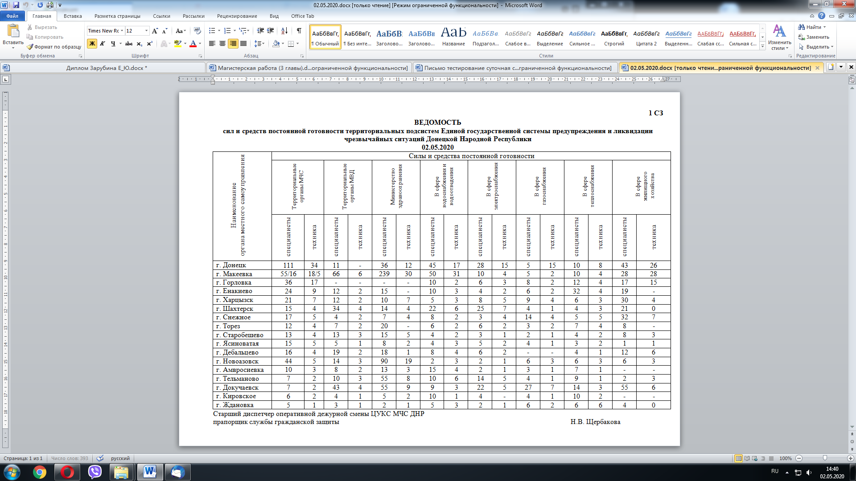Toggle superscript formatting
Screen dimensions: 856x481
tap(150, 44)
